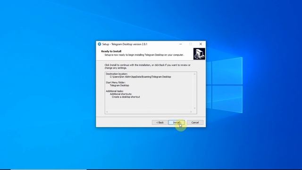Click the setup computer icon in header
The width and height of the screenshot is (302, 170).
pyautogui.click(x=199, y=54)
